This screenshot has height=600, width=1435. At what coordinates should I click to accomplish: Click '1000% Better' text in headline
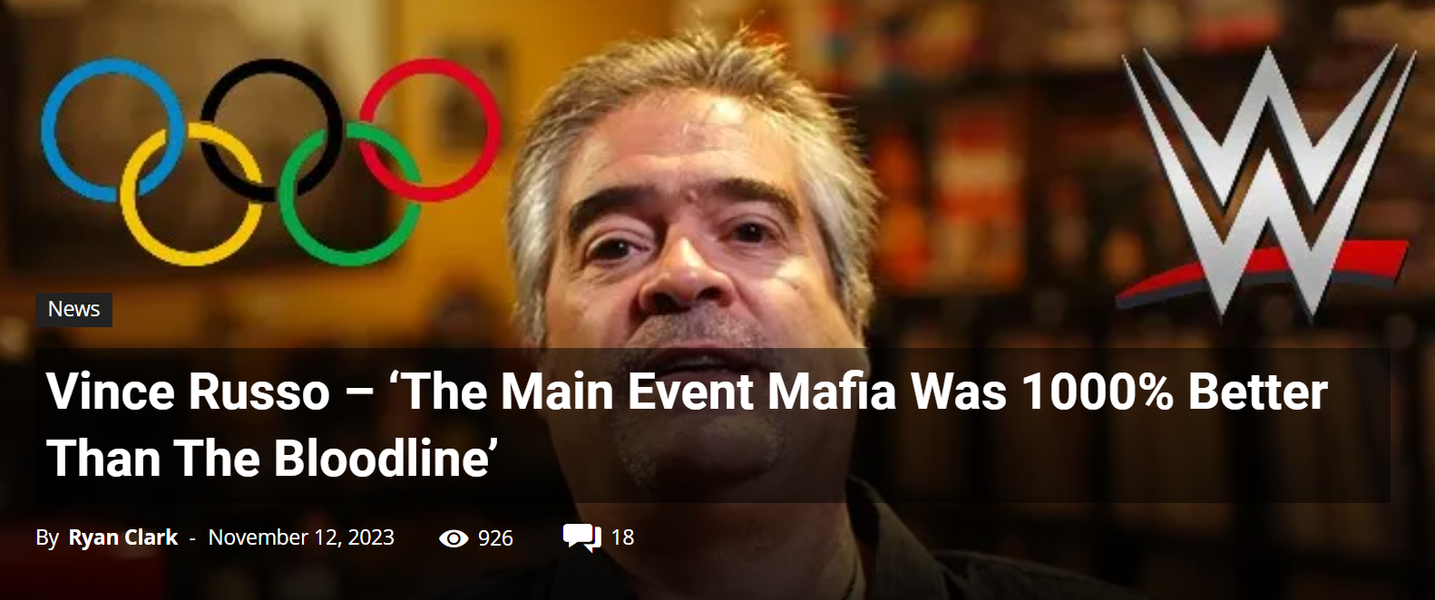click(x=1174, y=392)
